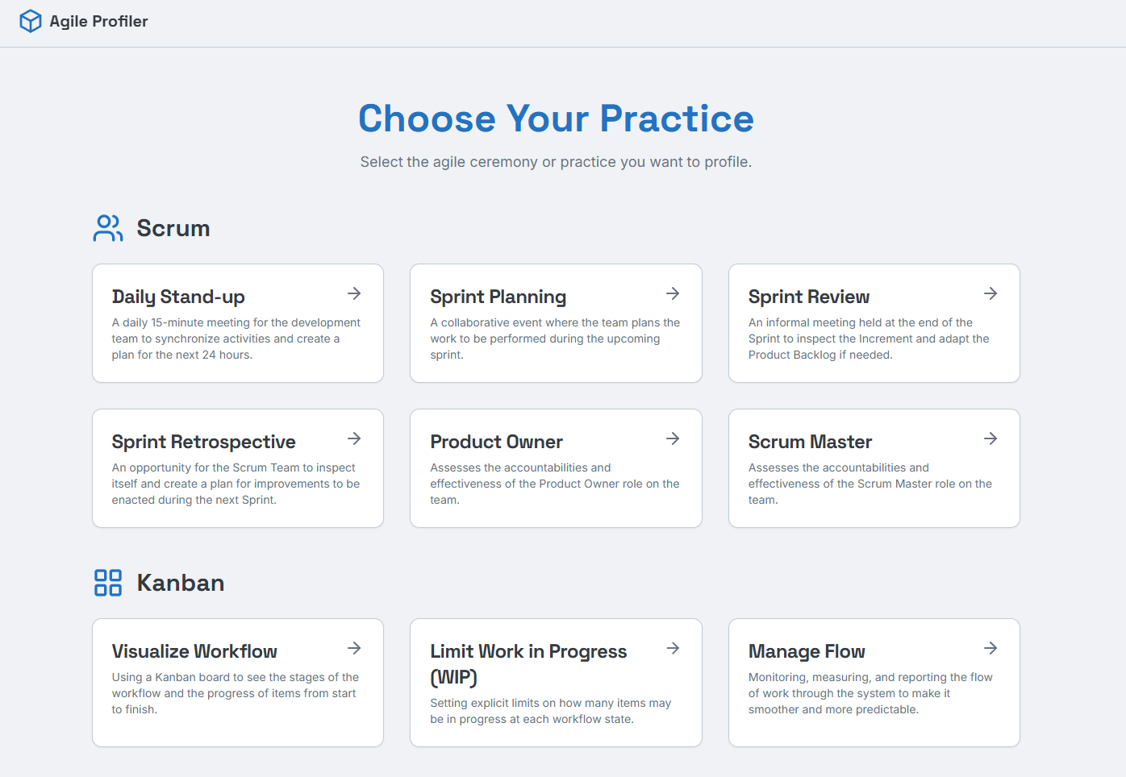
Task: Click the arrow icon on Sprint Review card
Action: click(990, 293)
